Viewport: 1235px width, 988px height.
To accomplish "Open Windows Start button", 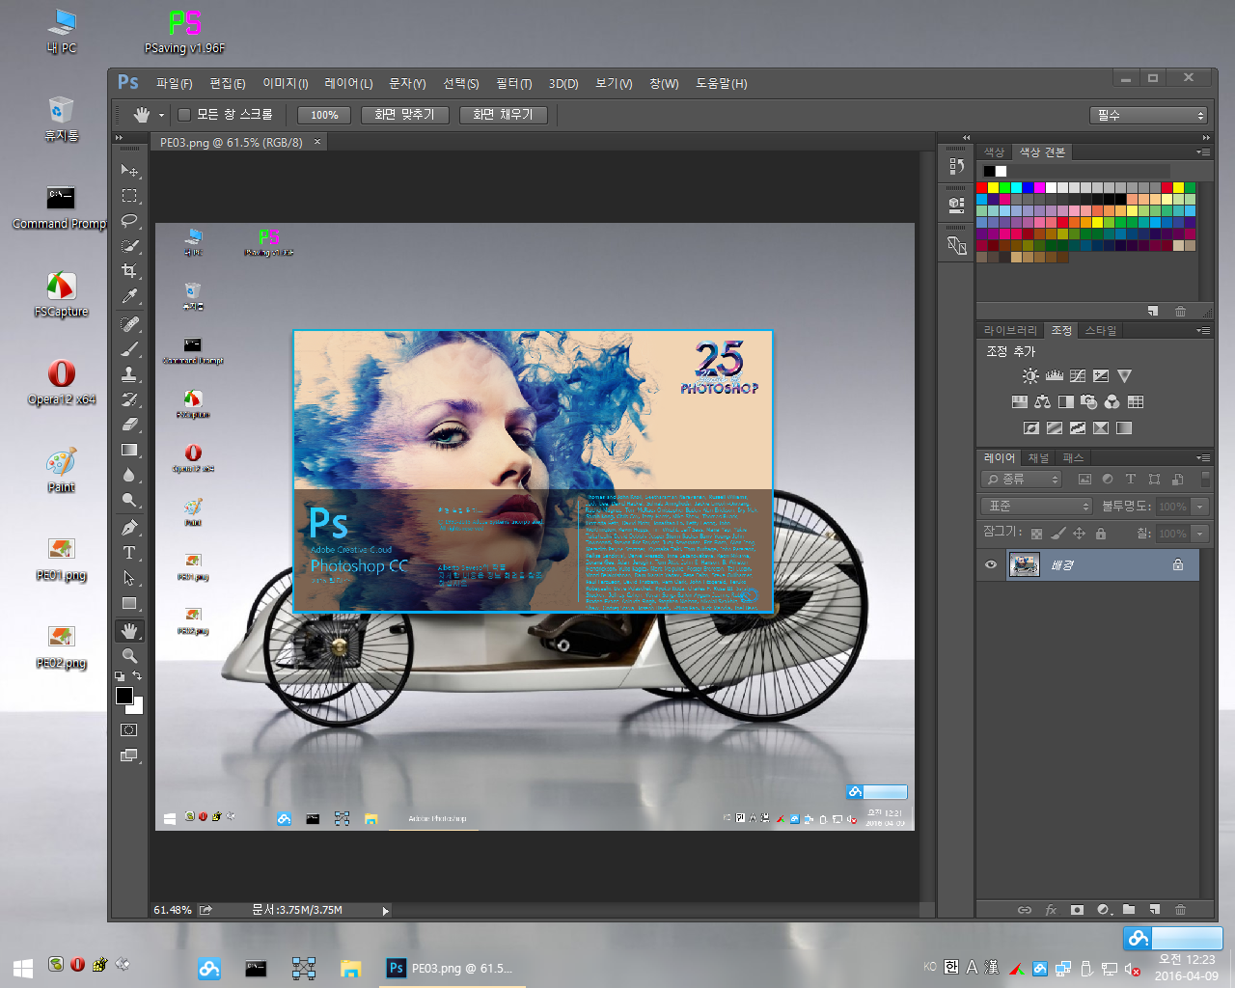I will pos(23,968).
